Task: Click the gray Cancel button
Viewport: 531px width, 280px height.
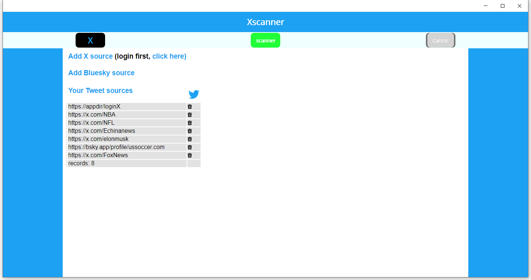Action: pos(441,40)
